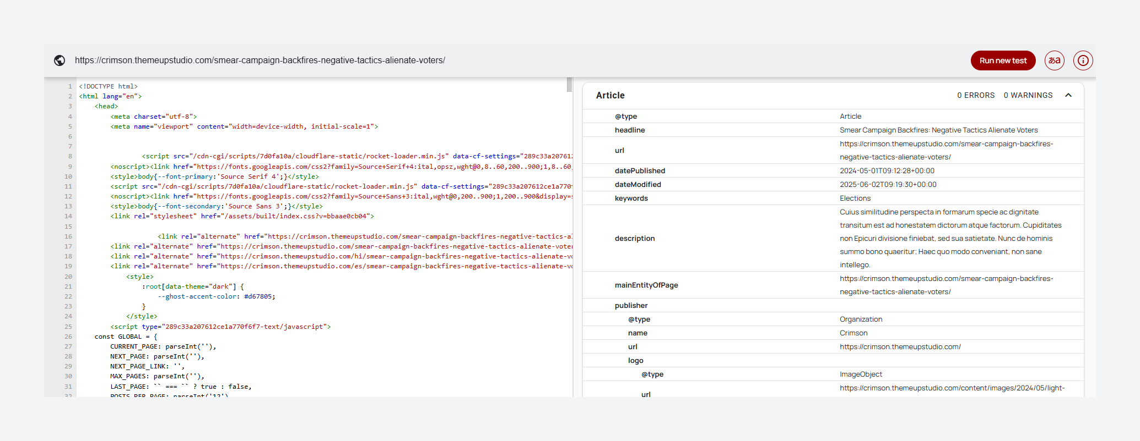Viewport: 1140px width, 441px height.
Task: Click the datePublished value 2024-05-01T09:12:28+00:00
Action: [x=887, y=171]
